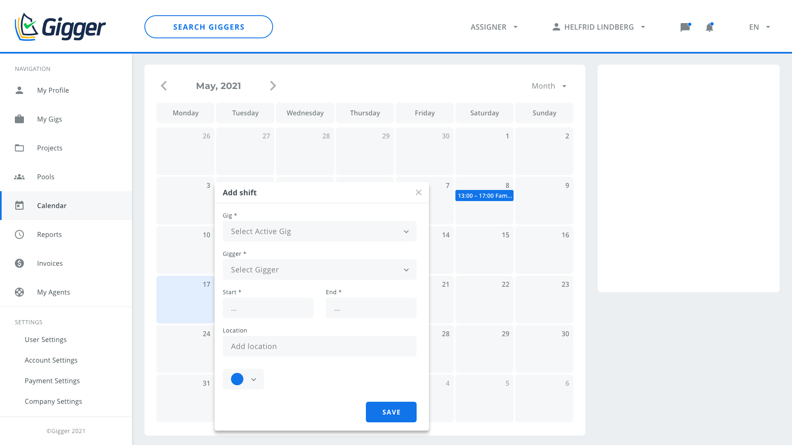The height and width of the screenshot is (445, 792).
Task: Expand the Assigner role menu
Action: pos(494,27)
